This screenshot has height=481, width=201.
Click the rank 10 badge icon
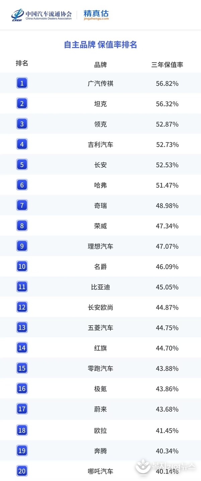coord(22,266)
